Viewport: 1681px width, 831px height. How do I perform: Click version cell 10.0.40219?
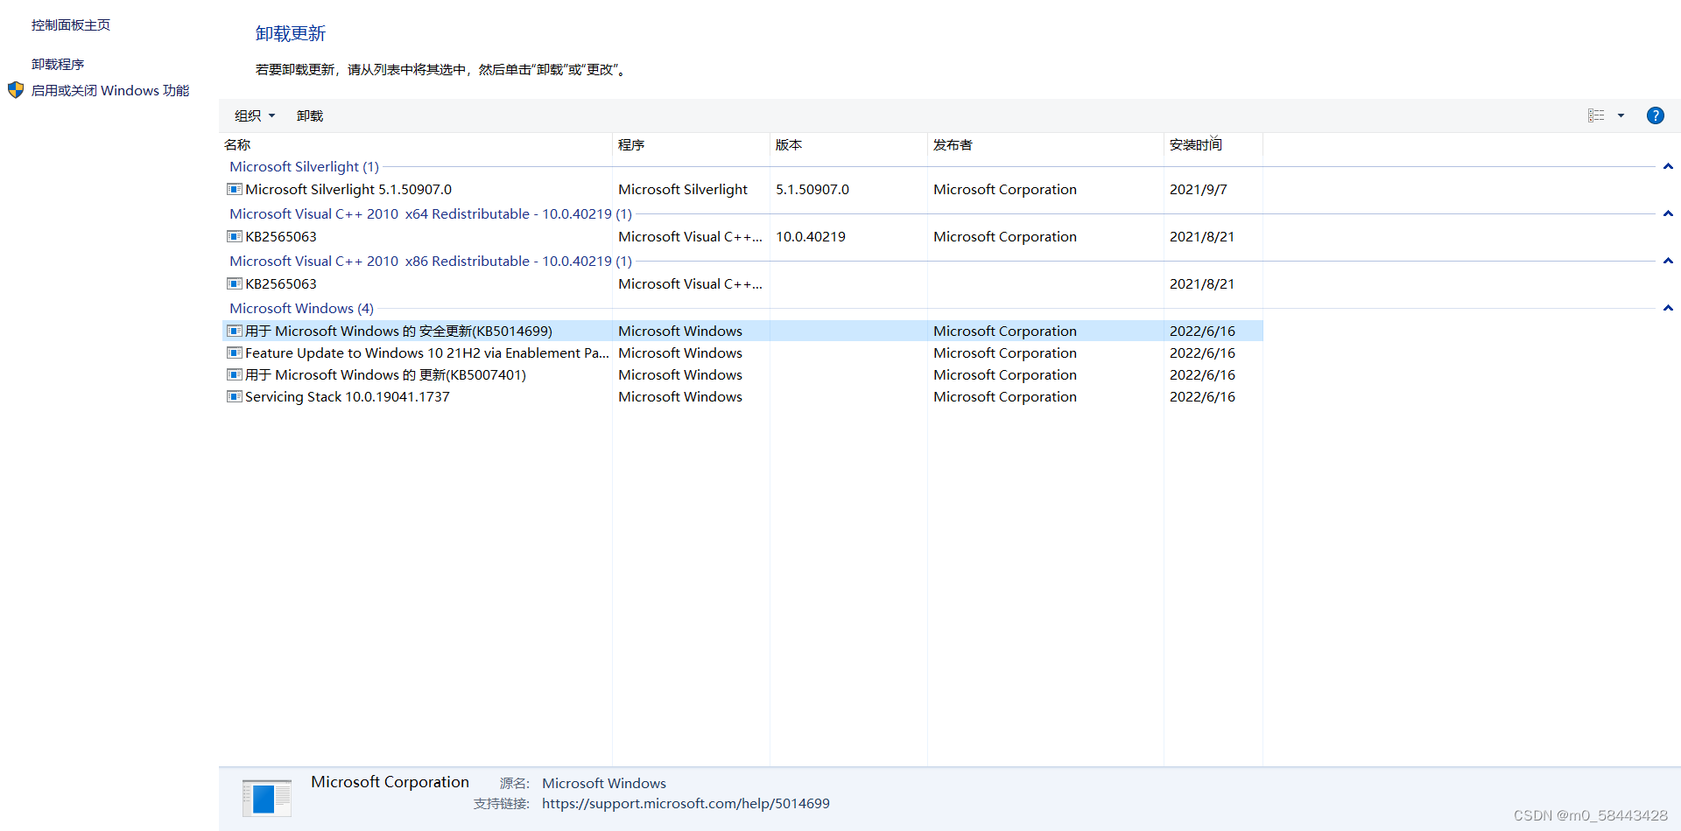pos(811,236)
